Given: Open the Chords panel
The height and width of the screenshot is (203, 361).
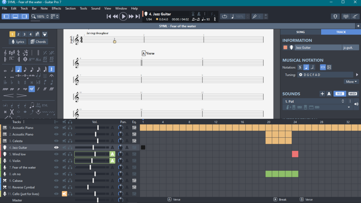Looking at the screenshot, I should [38, 42].
